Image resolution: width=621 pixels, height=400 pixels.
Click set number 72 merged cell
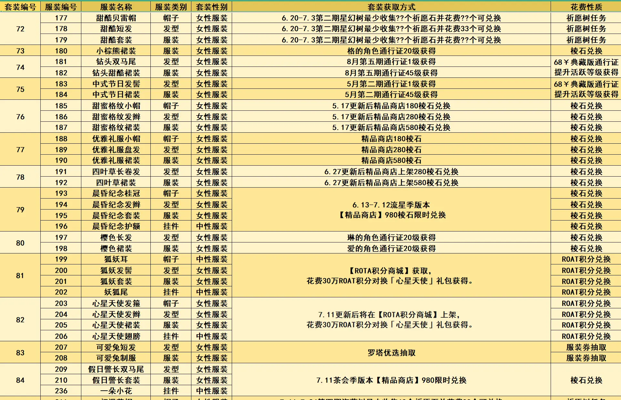pyautogui.click(x=20, y=29)
